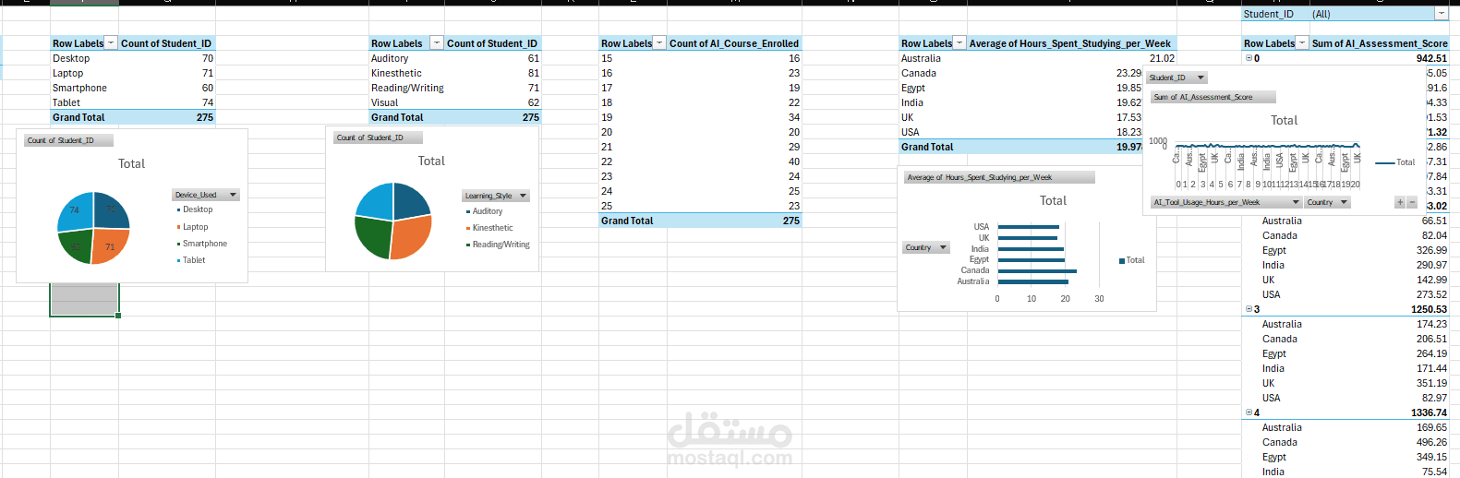This screenshot has height=478, width=1460.
Task: Select the 1250.53 sum value for group 3
Action: point(1380,309)
